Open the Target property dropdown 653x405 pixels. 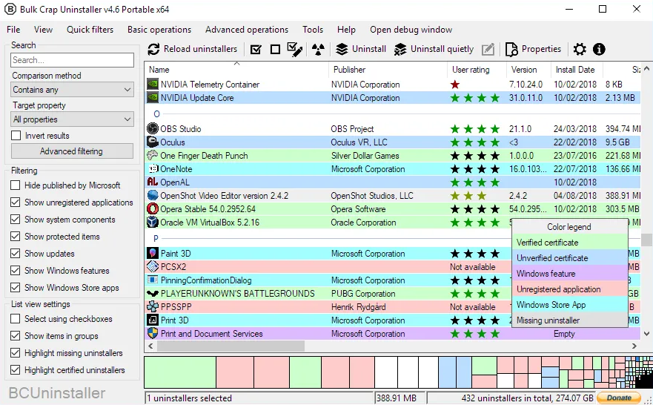72,119
